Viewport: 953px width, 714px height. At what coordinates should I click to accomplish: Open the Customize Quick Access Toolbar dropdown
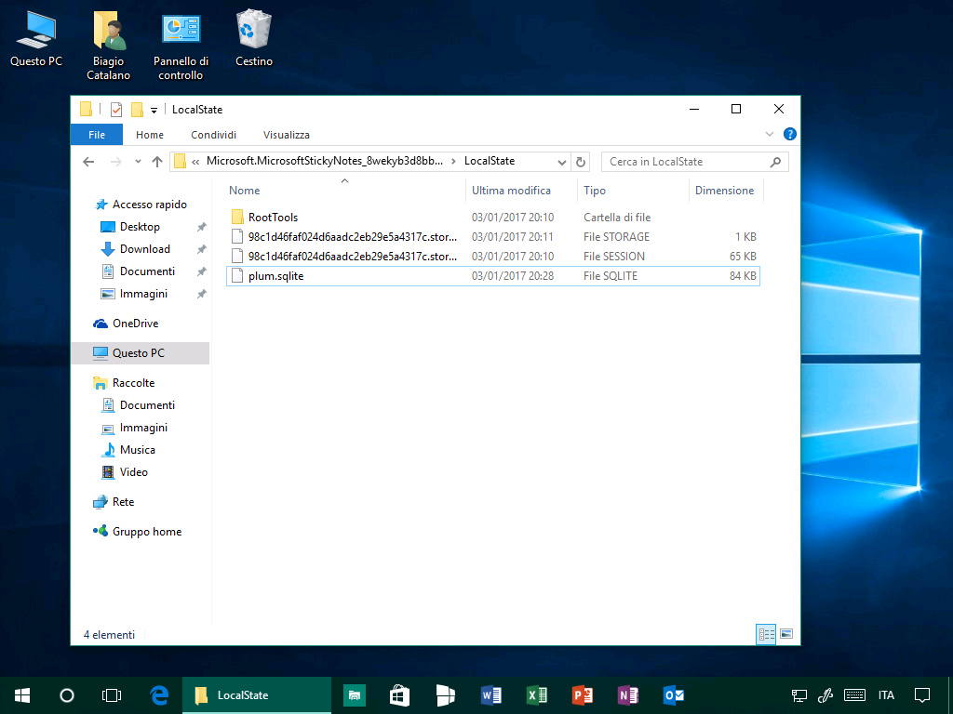(x=154, y=110)
